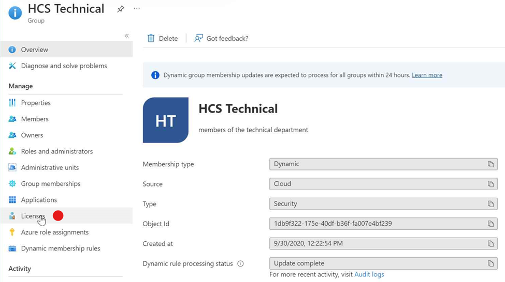Open Got feedback? link

[x=227, y=39]
